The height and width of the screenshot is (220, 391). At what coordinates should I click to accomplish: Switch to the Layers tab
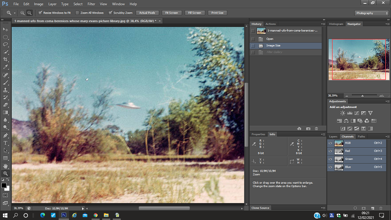click(333, 137)
